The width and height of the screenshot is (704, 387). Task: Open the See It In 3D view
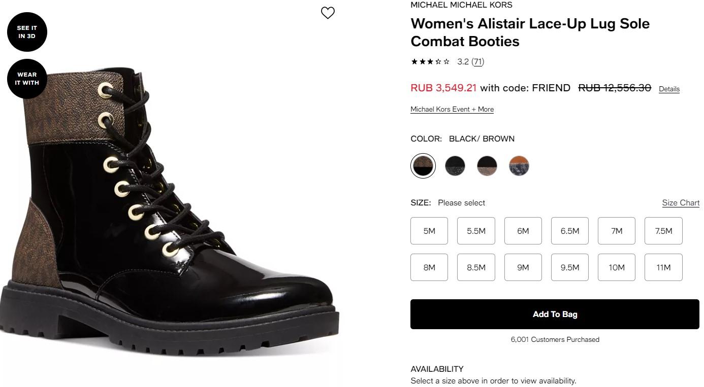27,32
